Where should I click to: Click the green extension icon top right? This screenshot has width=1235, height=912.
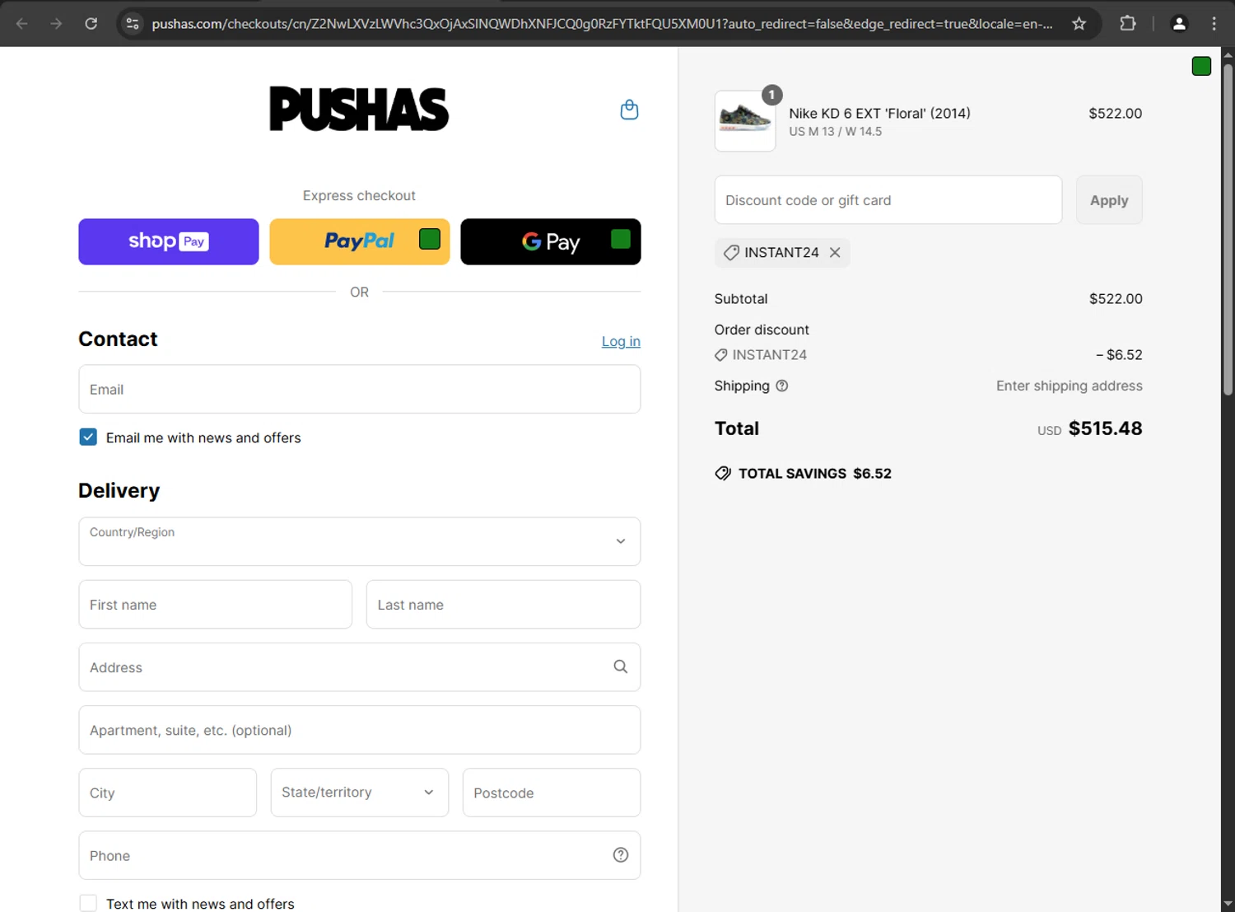[x=1201, y=66]
